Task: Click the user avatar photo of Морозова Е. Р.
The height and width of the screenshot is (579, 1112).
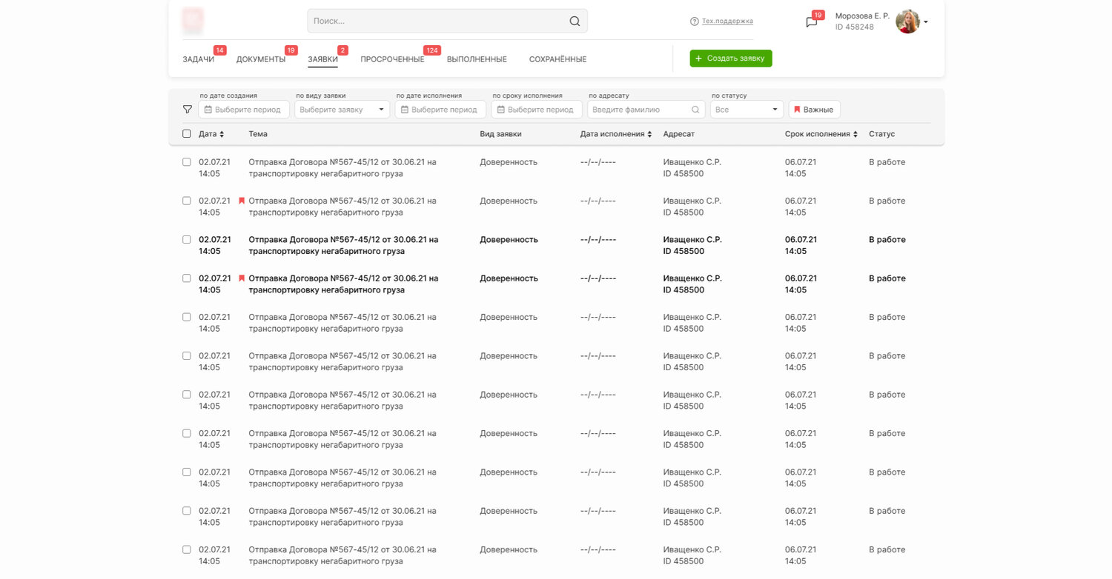Action: click(907, 21)
